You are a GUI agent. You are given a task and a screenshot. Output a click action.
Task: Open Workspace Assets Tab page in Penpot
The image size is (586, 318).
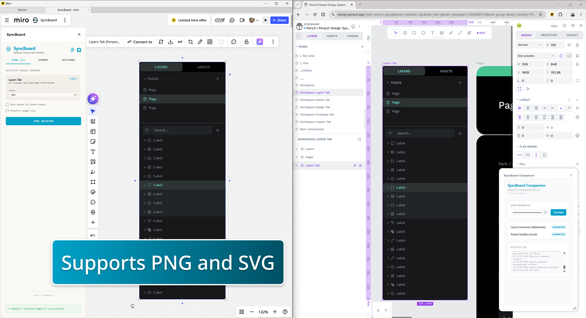tap(315, 100)
